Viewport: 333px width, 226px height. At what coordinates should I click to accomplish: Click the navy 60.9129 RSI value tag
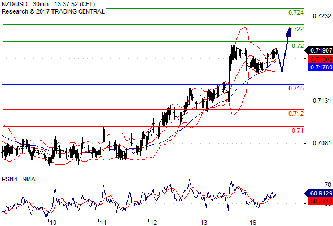[319, 193]
